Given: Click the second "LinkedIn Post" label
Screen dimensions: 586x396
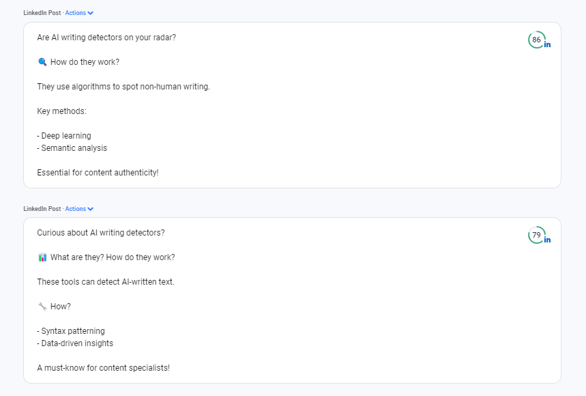Looking at the screenshot, I should [x=42, y=209].
